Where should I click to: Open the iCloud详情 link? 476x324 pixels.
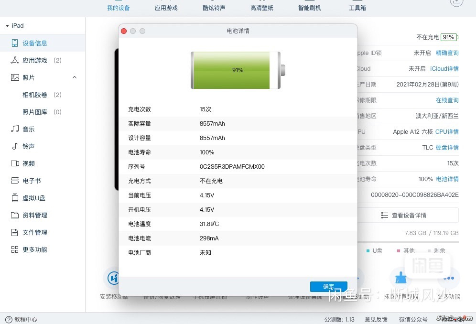pos(444,68)
